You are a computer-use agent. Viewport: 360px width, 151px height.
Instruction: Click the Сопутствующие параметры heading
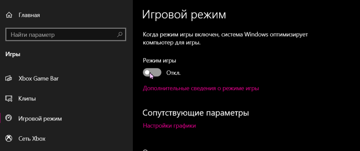[x=195, y=113]
